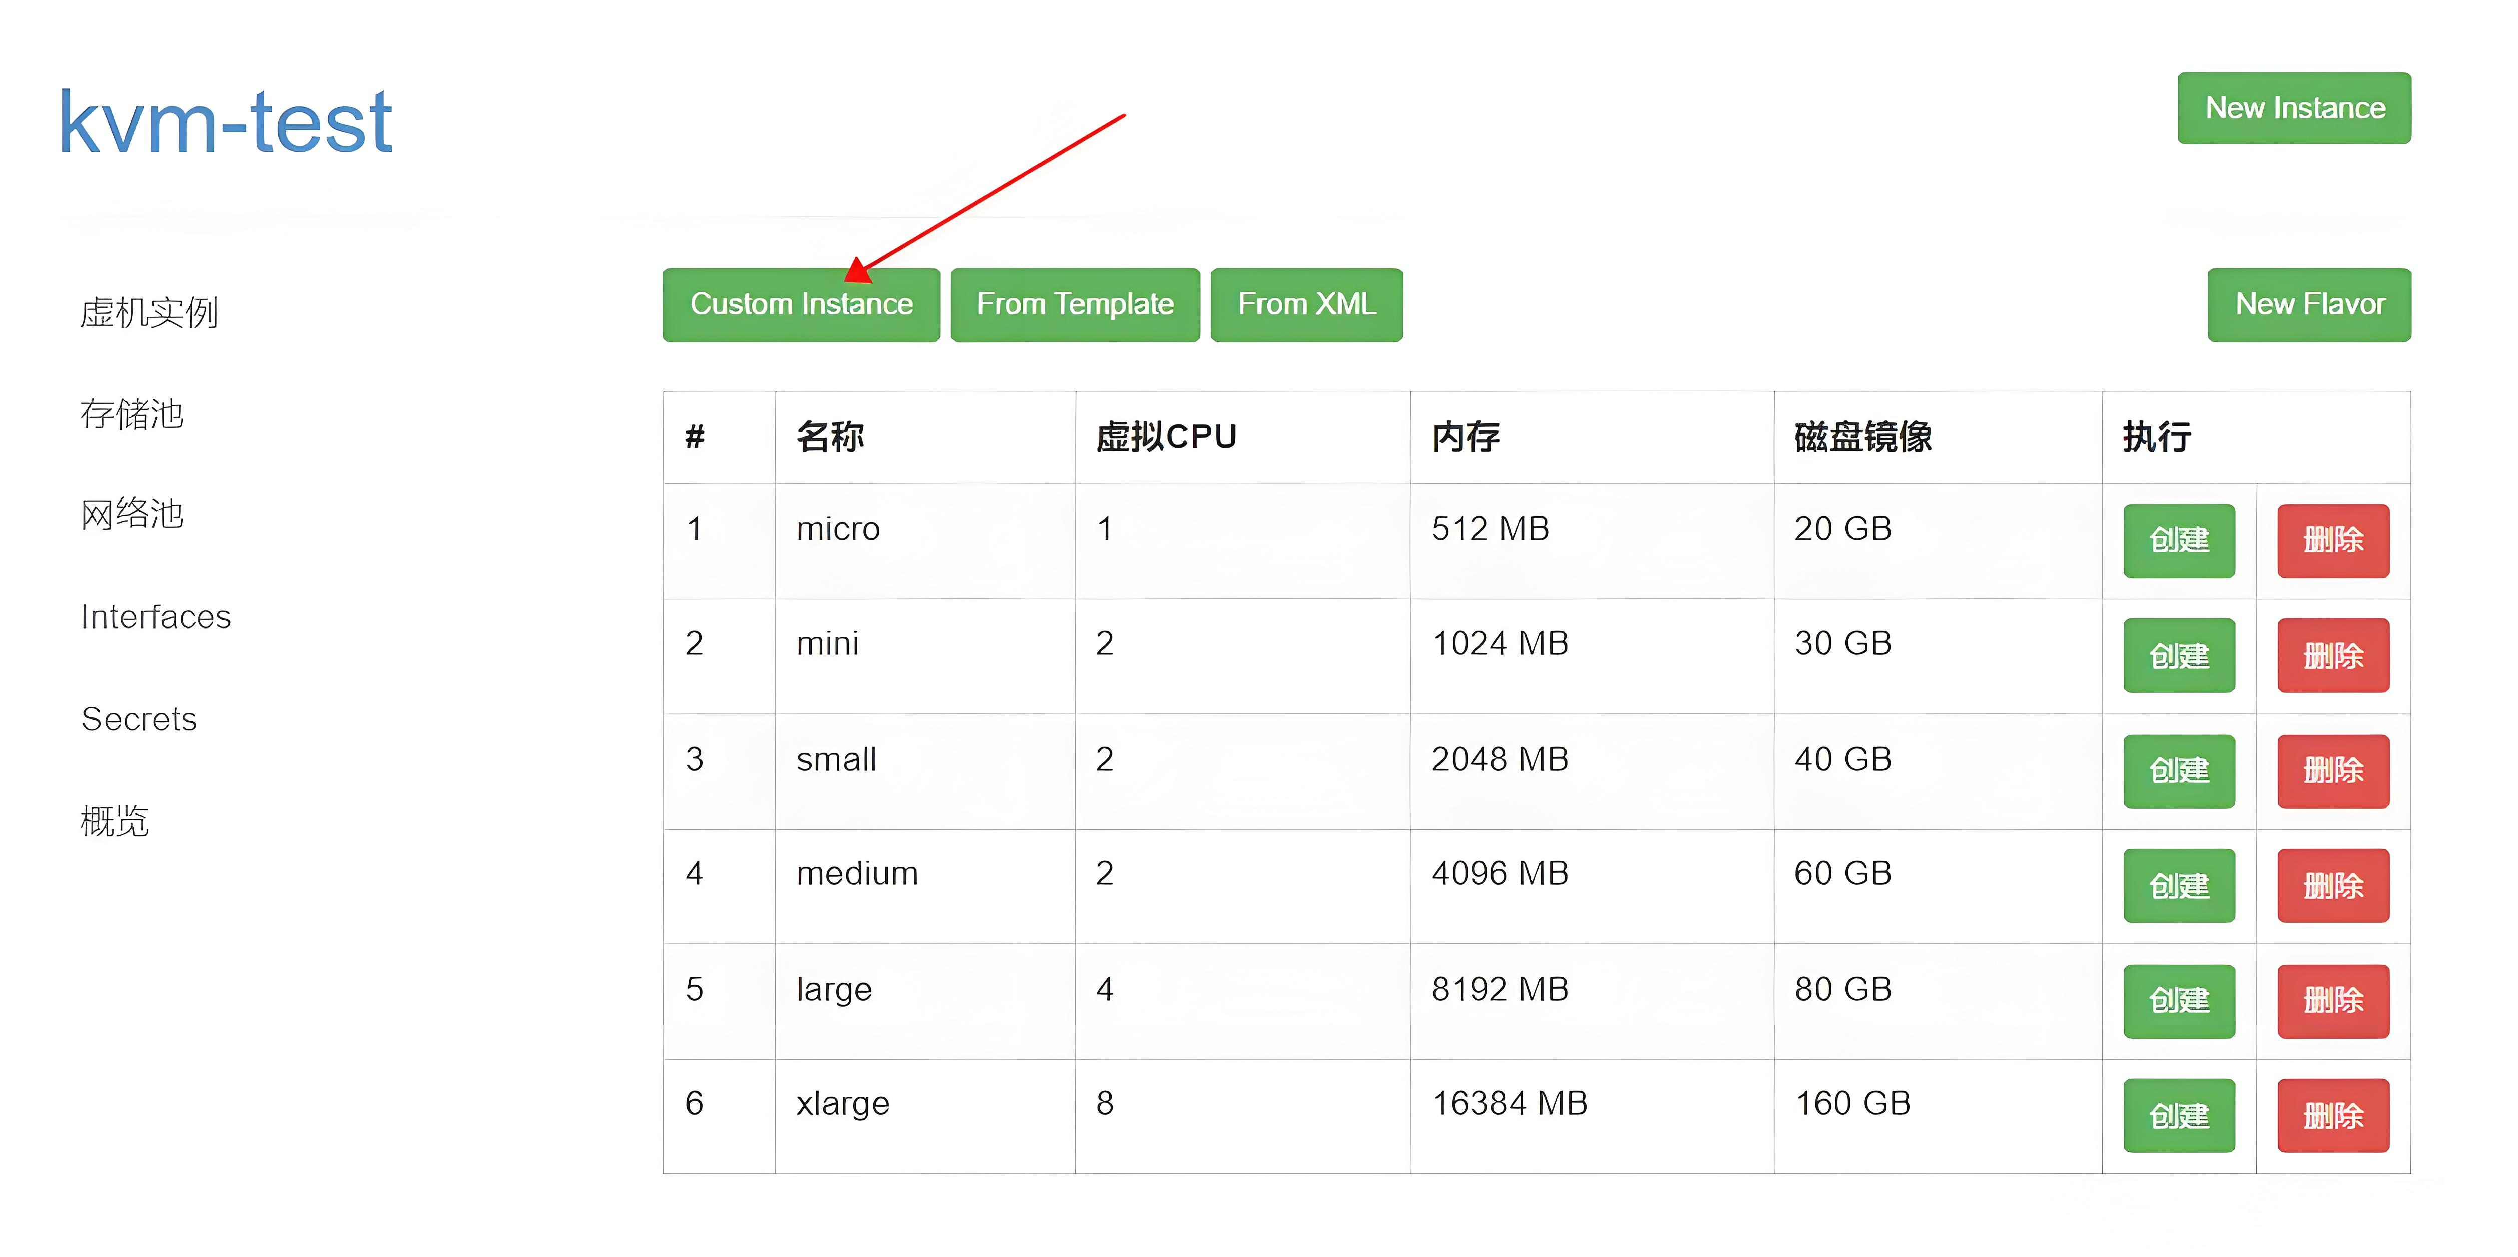Create an instance from xlarge flavor
Image resolution: width=2518 pixels, height=1257 pixels.
click(x=2179, y=1115)
